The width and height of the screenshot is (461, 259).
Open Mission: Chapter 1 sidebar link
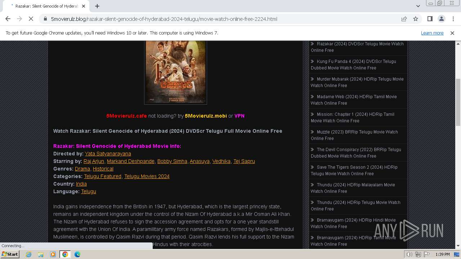353,118
